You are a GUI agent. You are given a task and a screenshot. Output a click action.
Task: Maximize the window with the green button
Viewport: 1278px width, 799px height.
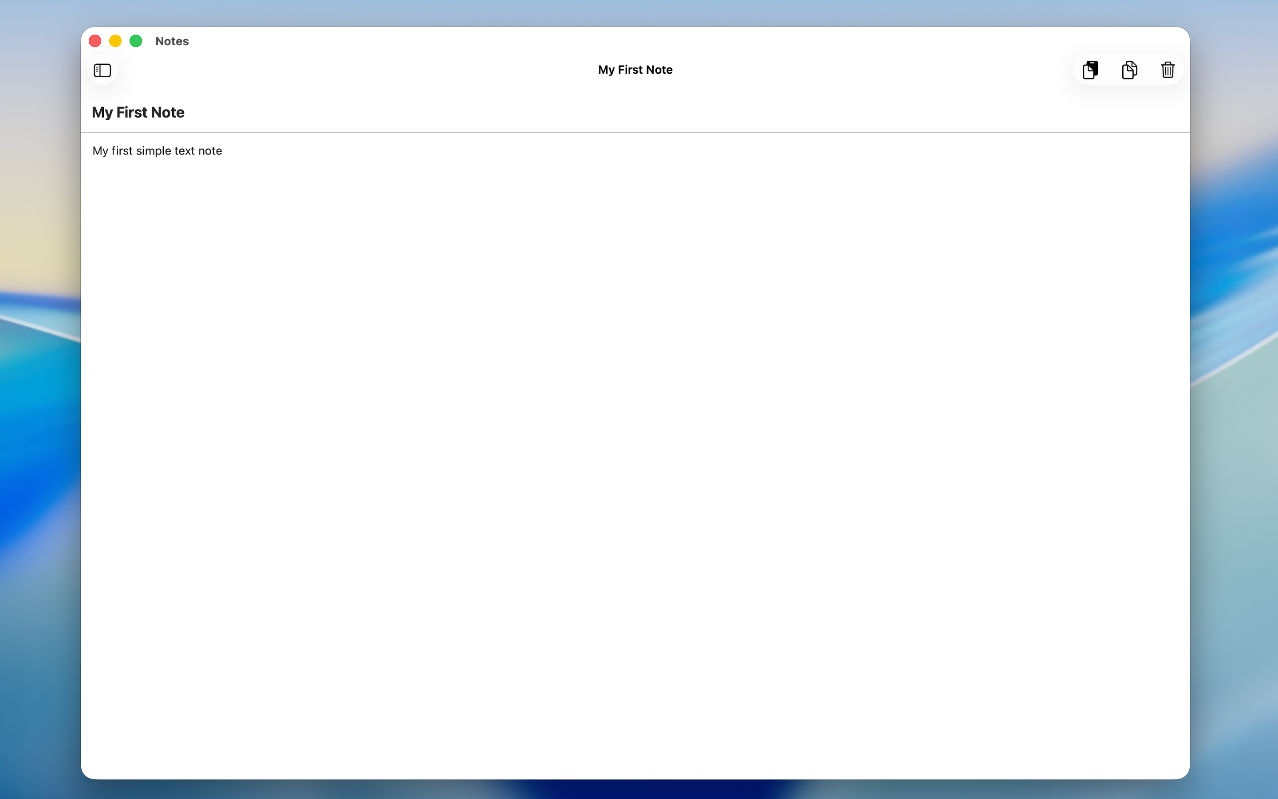click(136, 41)
